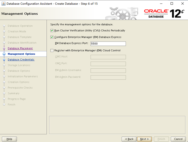Click the empty message area at bottom
Image resolution: width=188 pixels, height=142 pixels.
(117, 125)
